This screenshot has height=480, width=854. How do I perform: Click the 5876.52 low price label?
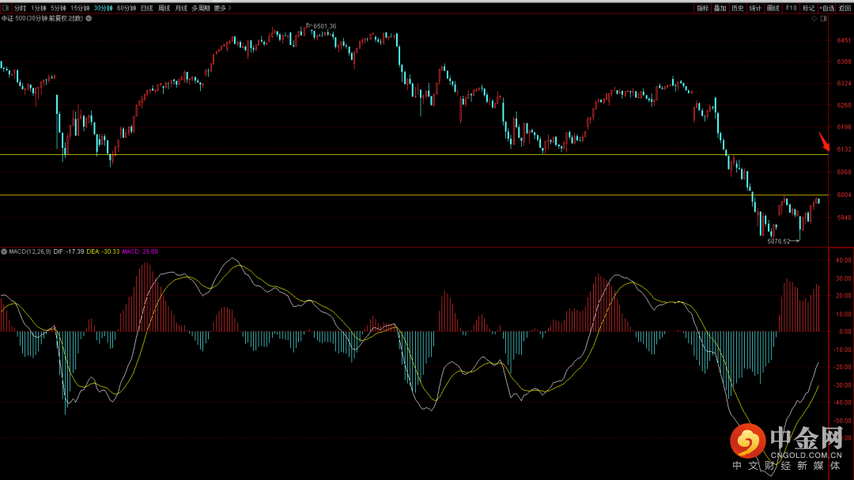click(778, 241)
